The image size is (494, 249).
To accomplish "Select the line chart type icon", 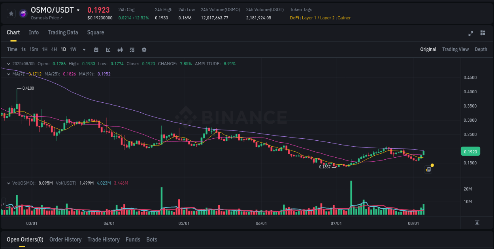I will [108, 49].
